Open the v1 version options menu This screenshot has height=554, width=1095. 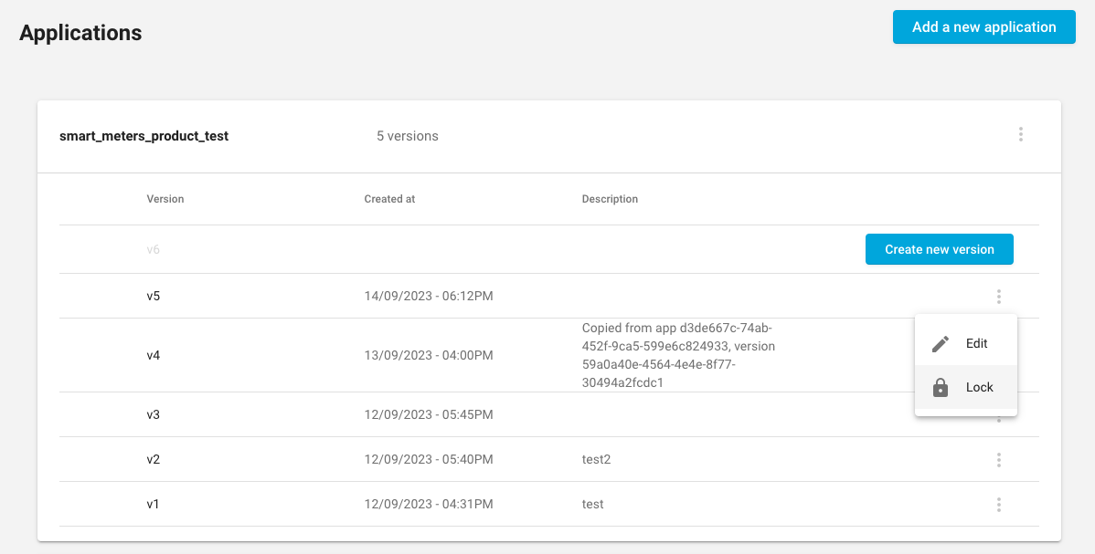tap(999, 505)
